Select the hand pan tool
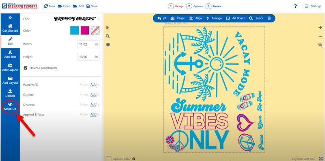 tap(108, 44)
